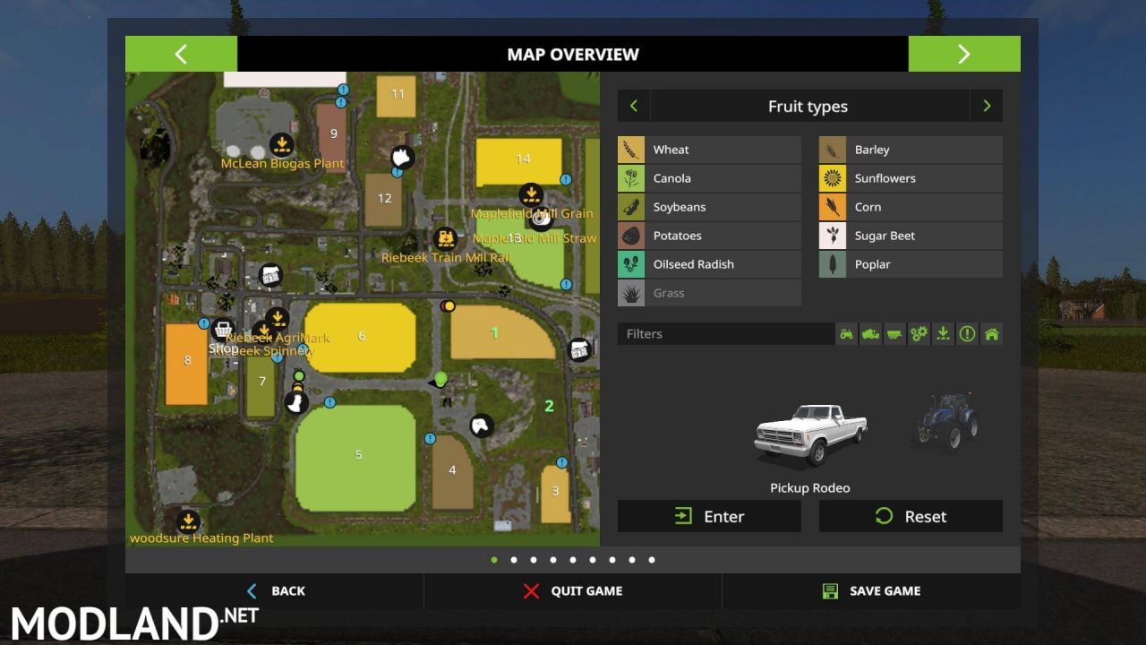1146x645 pixels.
Task: Click Save Game
Action: [871, 591]
